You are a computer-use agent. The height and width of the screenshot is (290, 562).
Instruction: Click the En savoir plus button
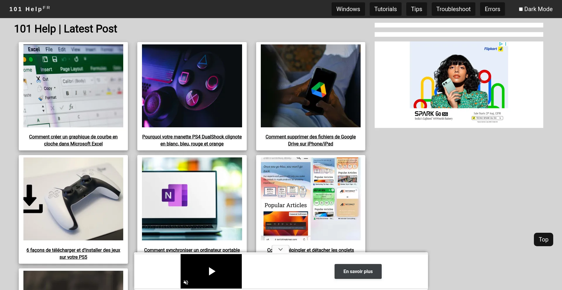click(x=358, y=271)
